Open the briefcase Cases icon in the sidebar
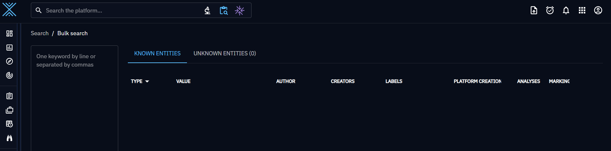611x151 pixels. coord(10,110)
